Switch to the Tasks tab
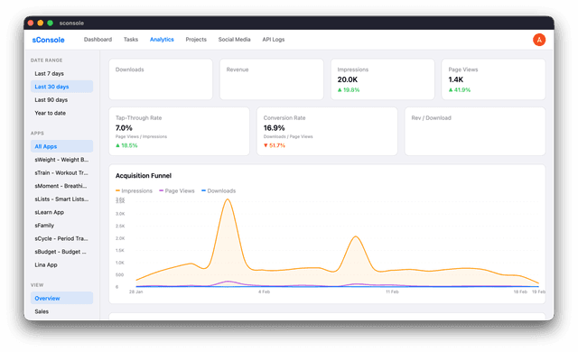Image resolution: width=578 pixels, height=352 pixels. (x=131, y=40)
